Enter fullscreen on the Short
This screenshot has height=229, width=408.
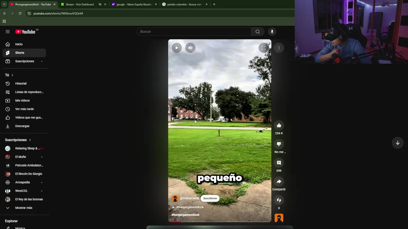click(263, 48)
